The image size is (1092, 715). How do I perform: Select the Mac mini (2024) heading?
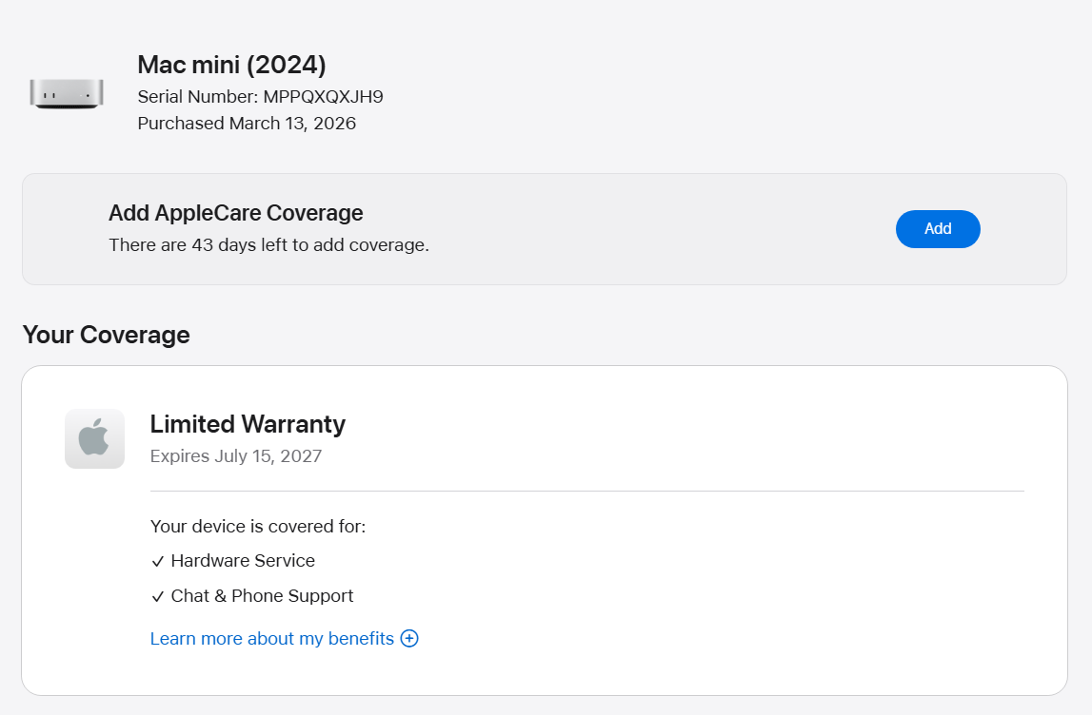(x=232, y=65)
